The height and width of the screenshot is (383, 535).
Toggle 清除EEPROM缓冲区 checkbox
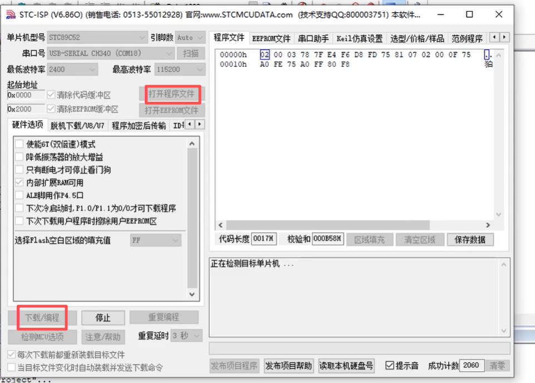click(x=51, y=109)
